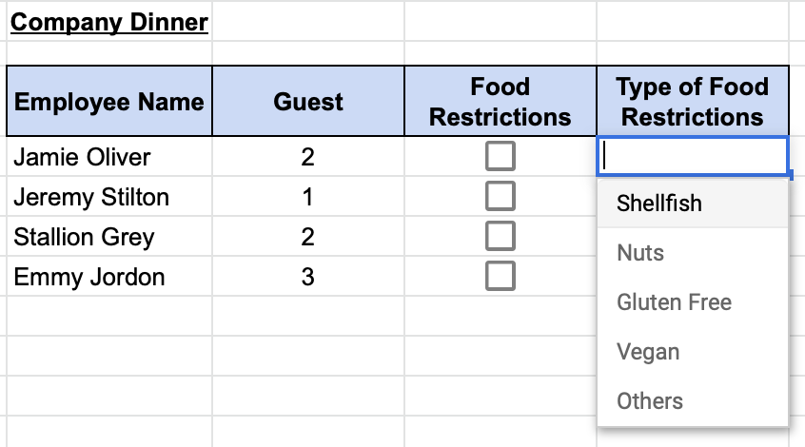Choose Nuts in the dropdown options

[x=640, y=253]
